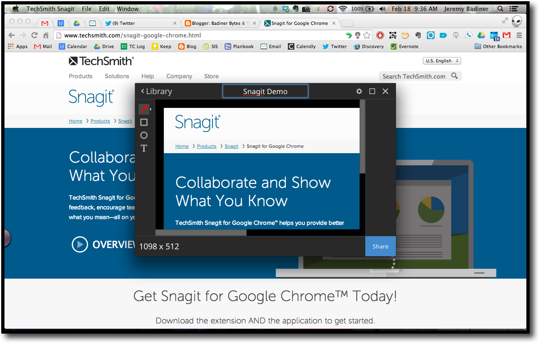
Task: Click the TechSmith search magnifier icon
Action: [x=455, y=76]
